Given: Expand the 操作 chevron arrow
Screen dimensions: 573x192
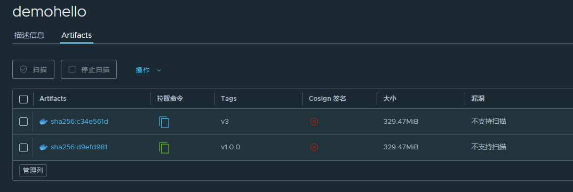Looking at the screenshot, I should pos(159,70).
